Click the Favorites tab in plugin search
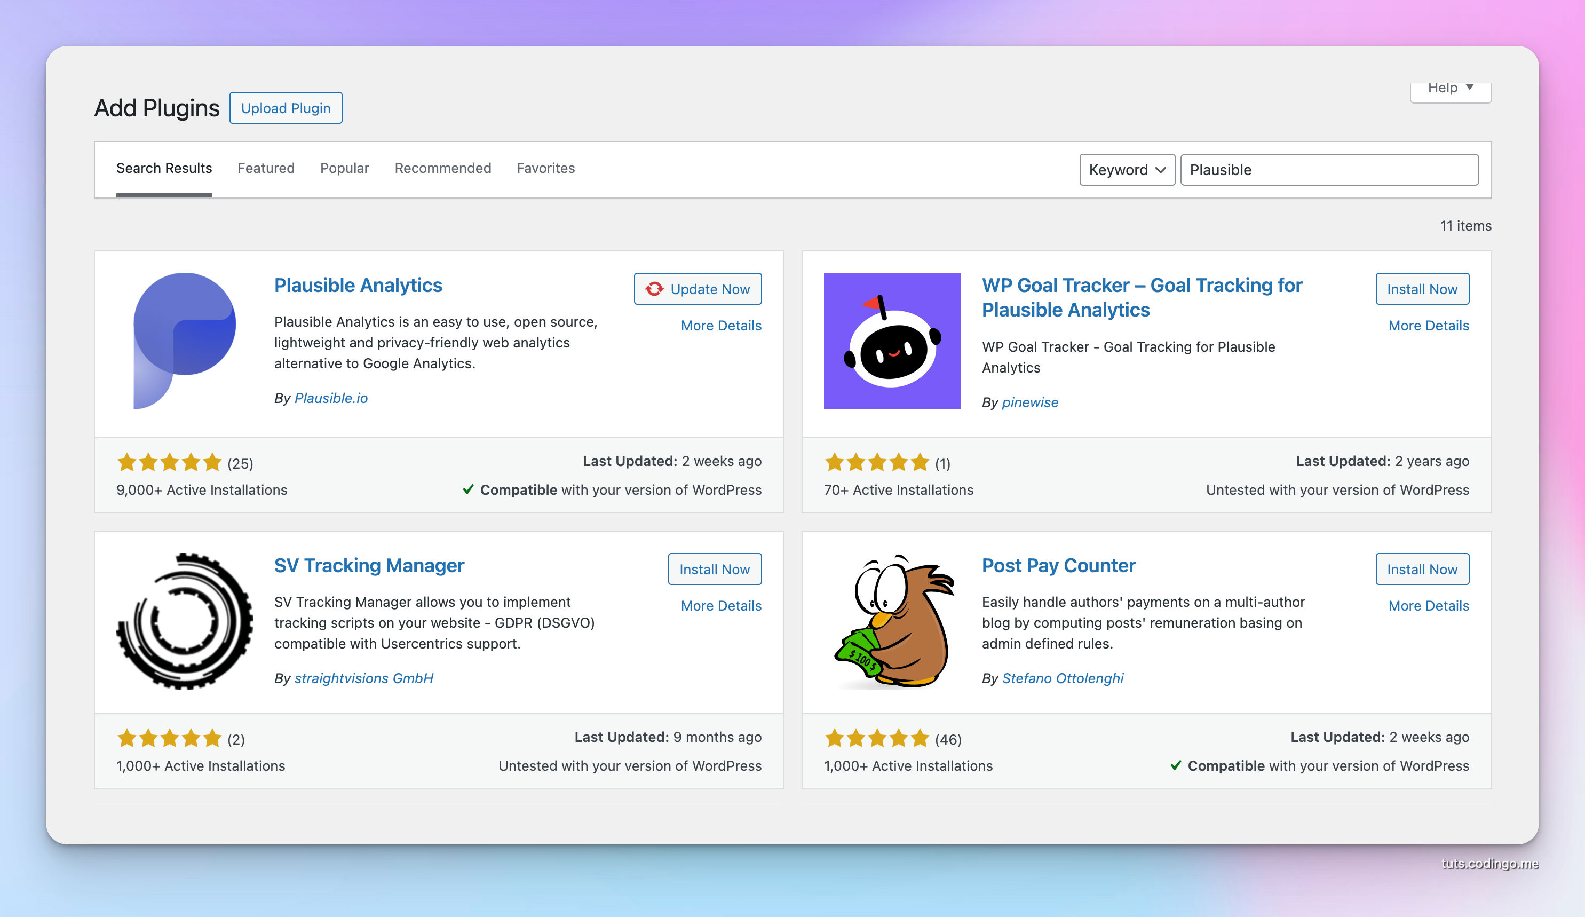The height and width of the screenshot is (917, 1585). click(545, 168)
